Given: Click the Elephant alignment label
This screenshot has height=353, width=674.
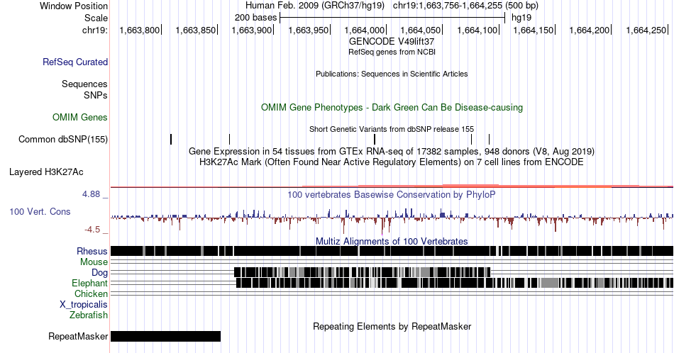Looking at the screenshot, I should click(x=90, y=283).
